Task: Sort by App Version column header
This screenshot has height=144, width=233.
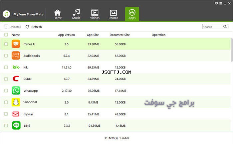Action: (67, 35)
